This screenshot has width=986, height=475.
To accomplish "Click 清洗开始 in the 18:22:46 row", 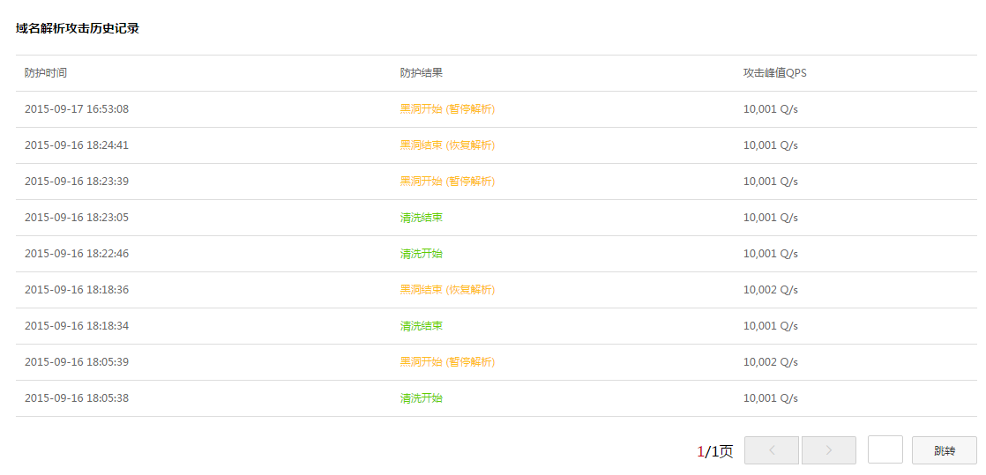I will tap(421, 254).
